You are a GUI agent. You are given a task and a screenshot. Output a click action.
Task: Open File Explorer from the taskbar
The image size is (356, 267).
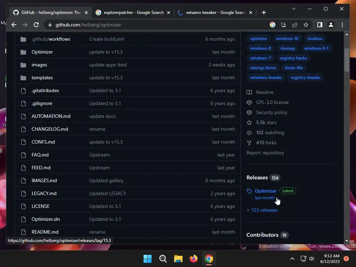coord(178,259)
